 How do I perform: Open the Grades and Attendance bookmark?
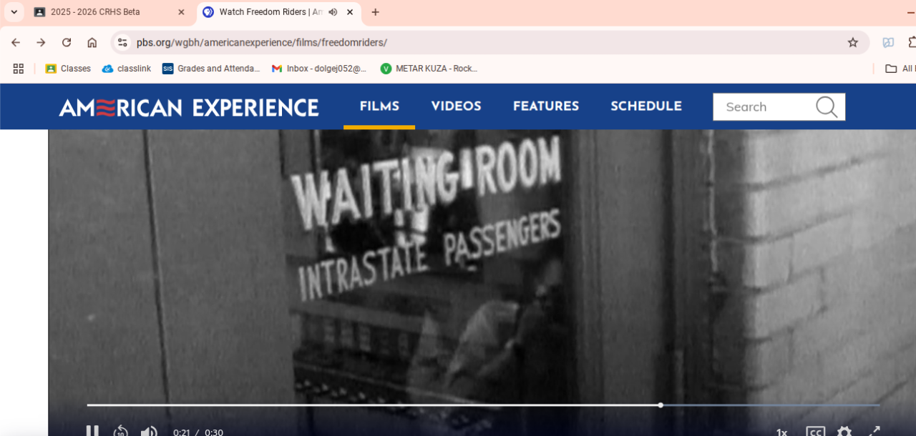tap(211, 69)
